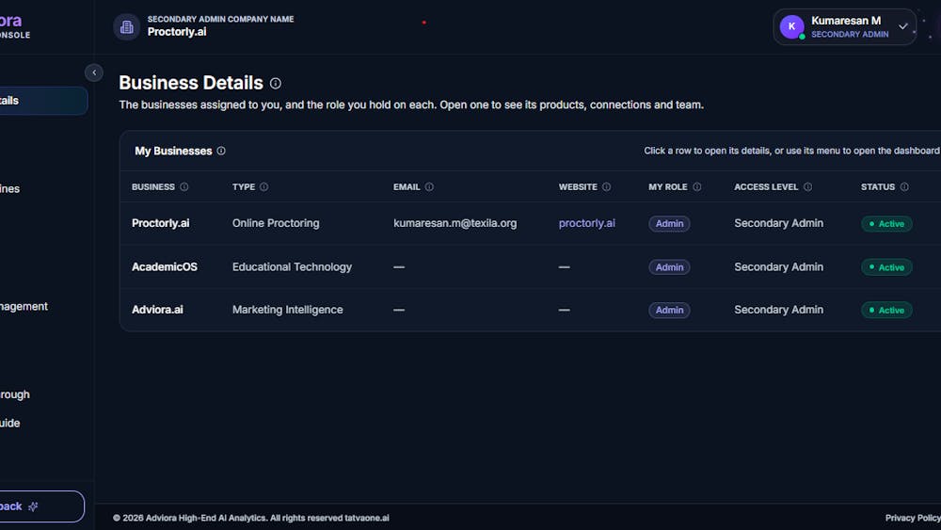Click the Admin badge in Adviora.ai row

[x=669, y=311]
